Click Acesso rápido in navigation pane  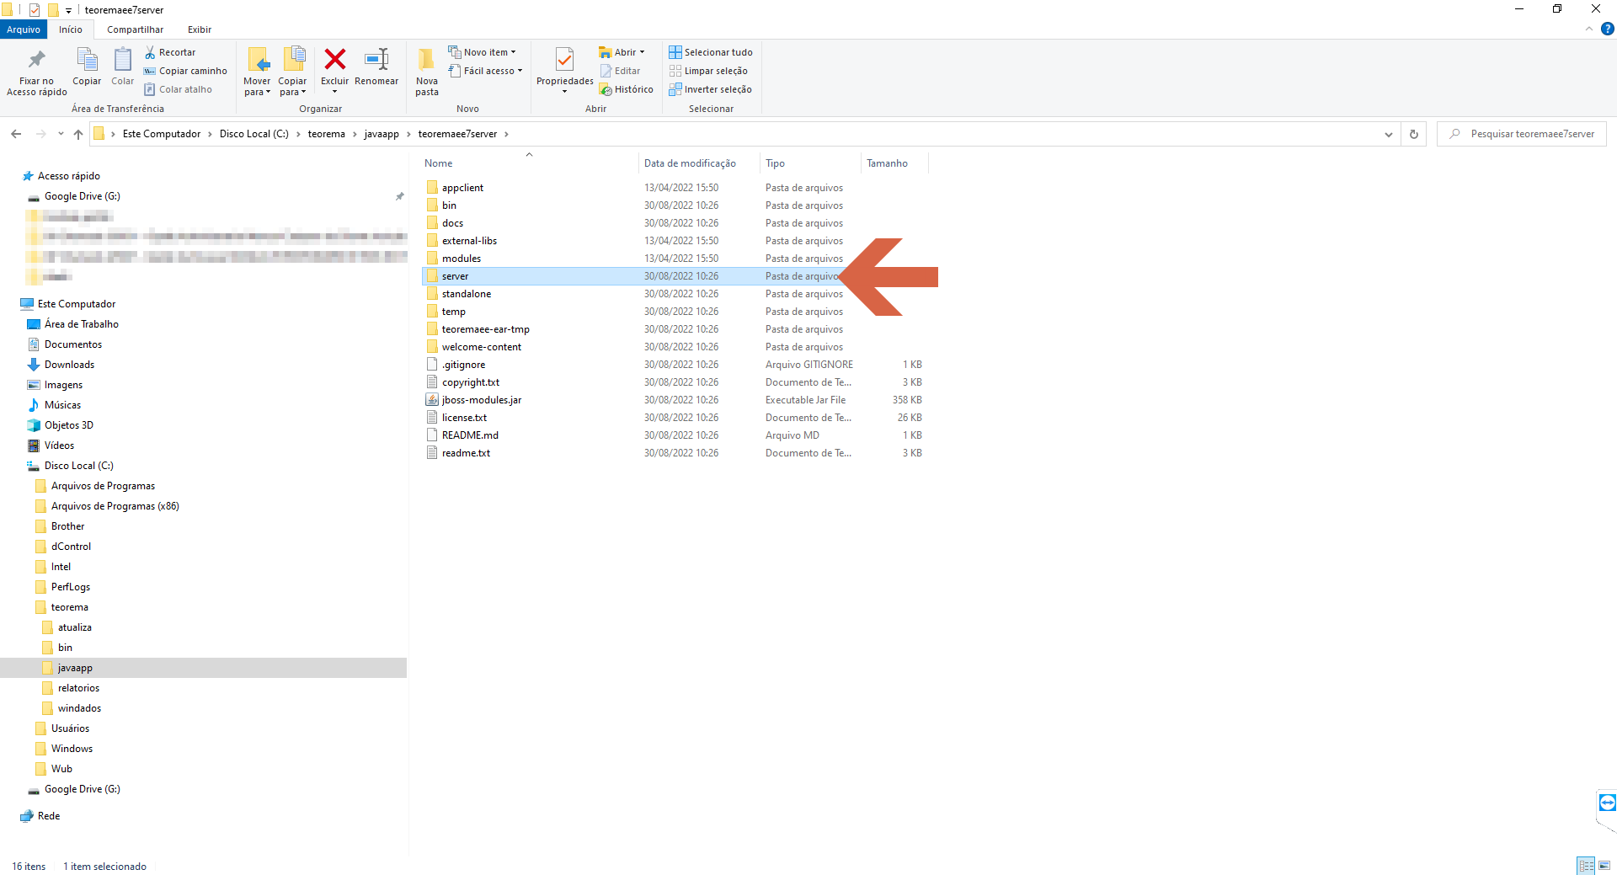(x=68, y=176)
